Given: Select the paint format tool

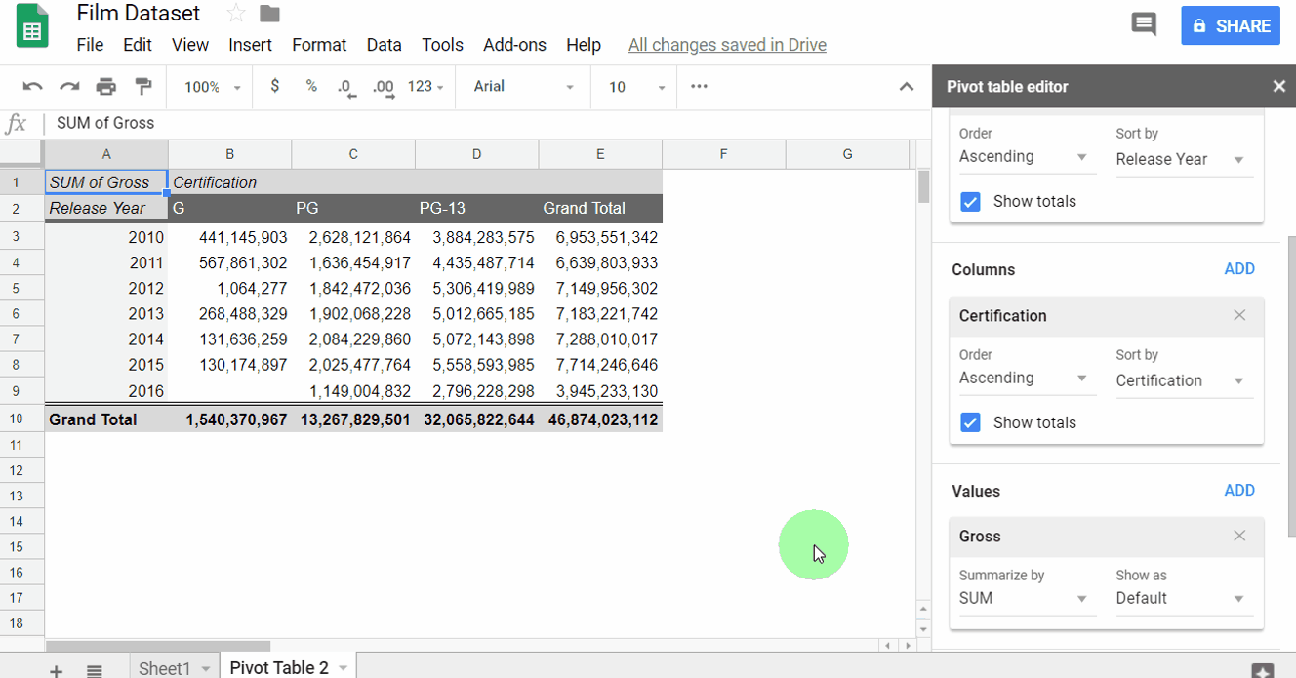Looking at the screenshot, I should click(x=143, y=87).
